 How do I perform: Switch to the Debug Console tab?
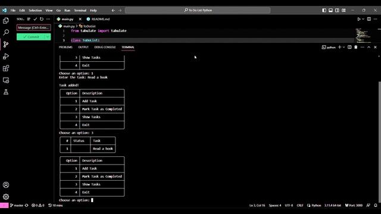pyautogui.click(x=105, y=47)
